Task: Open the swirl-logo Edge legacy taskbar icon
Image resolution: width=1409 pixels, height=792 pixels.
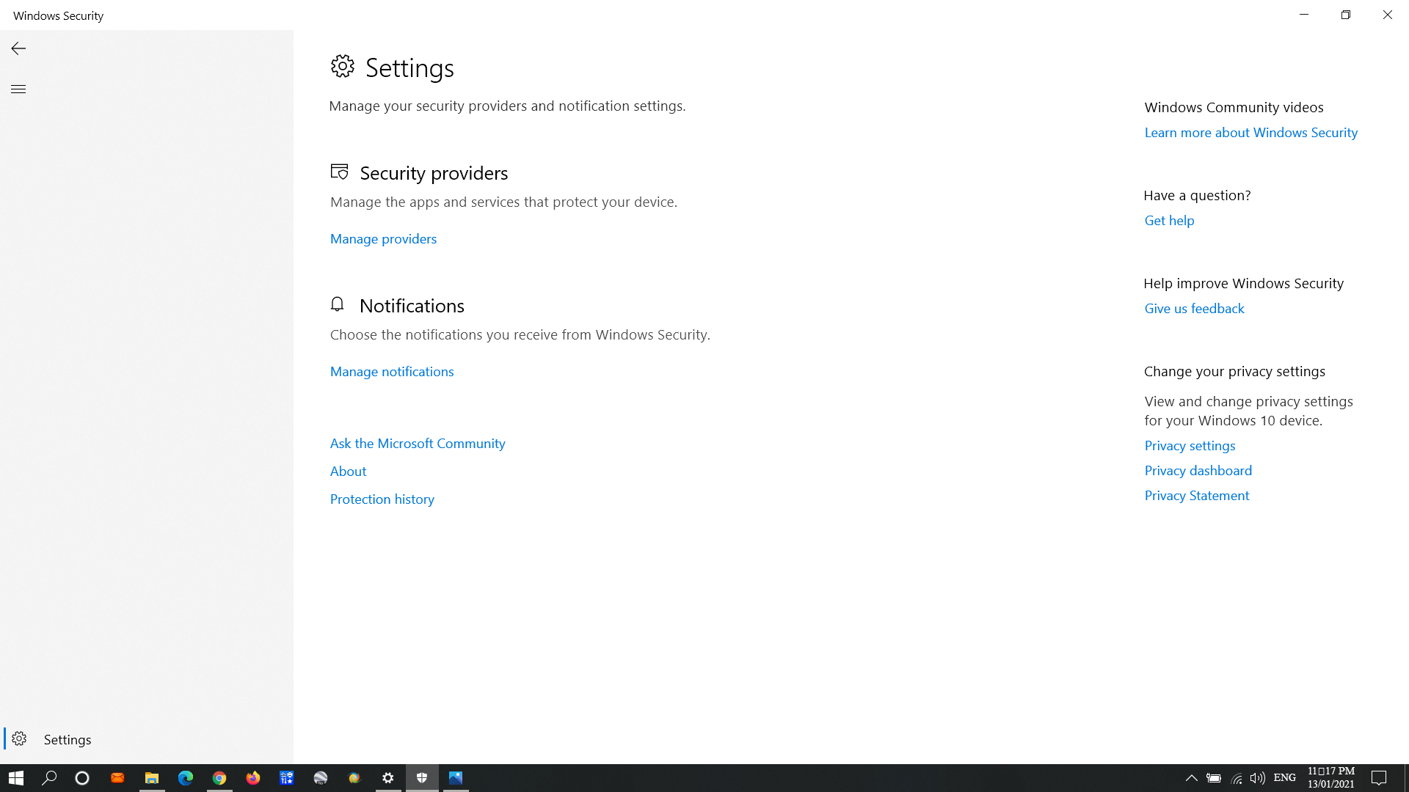Action: 354,778
